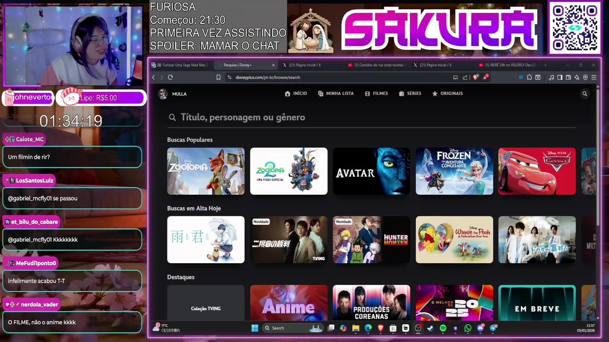Open the Avatar thumbnail
The width and height of the screenshot is (609, 342).
click(x=372, y=171)
